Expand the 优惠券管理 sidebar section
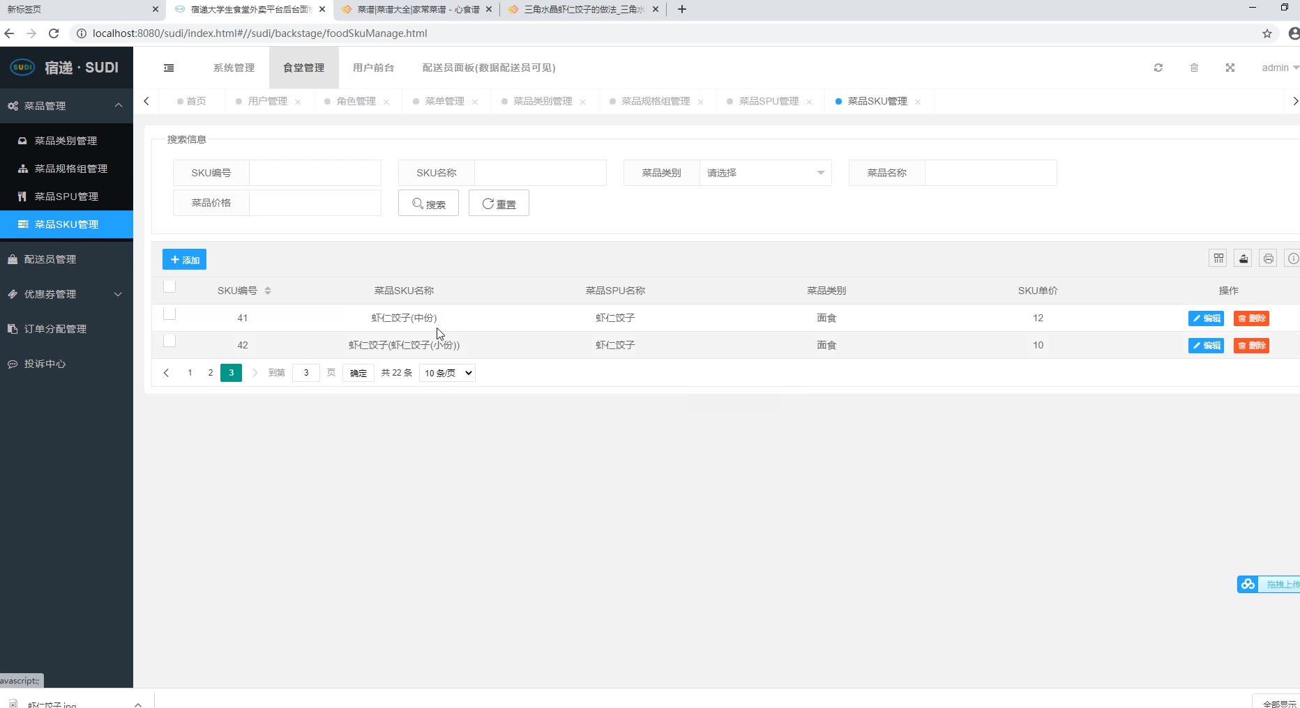The image size is (1300, 708). click(x=66, y=294)
